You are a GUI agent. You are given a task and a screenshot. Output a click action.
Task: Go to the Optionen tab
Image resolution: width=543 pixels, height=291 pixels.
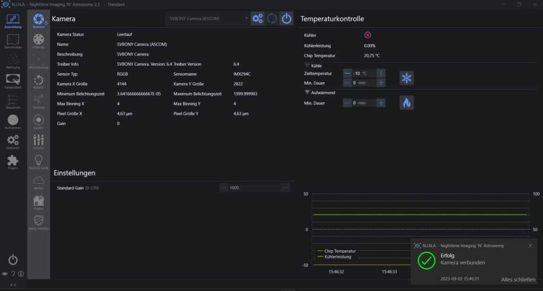coord(13,142)
